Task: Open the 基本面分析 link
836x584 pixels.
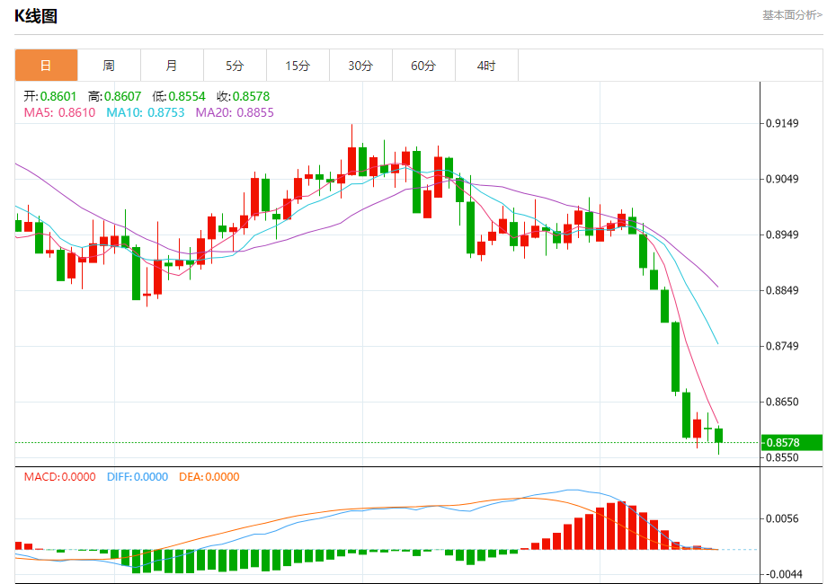Action: pyautogui.click(x=792, y=15)
